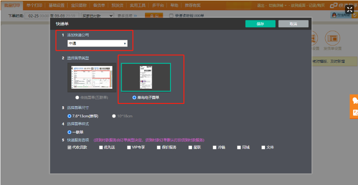The image size is (358, 185).
Task: Open the 买家已付款 order status dropdown
Action: 97,16
